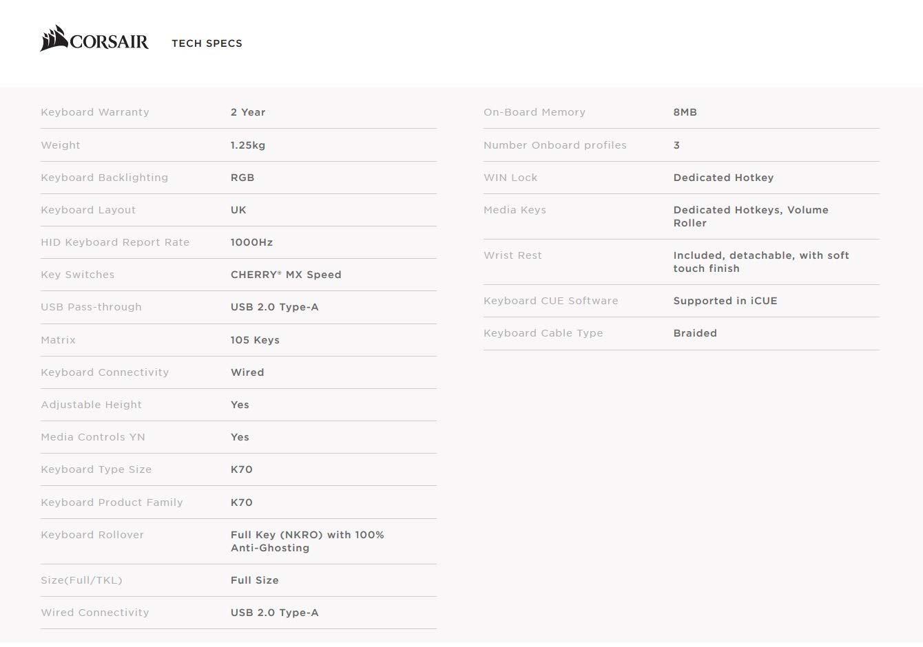Click 'Included, detachable, with soft touch finish' value

tap(761, 262)
